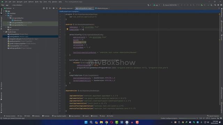The height and width of the screenshot is (125, 223).
Task: Collapse the java folder
Action: pos(6,16)
